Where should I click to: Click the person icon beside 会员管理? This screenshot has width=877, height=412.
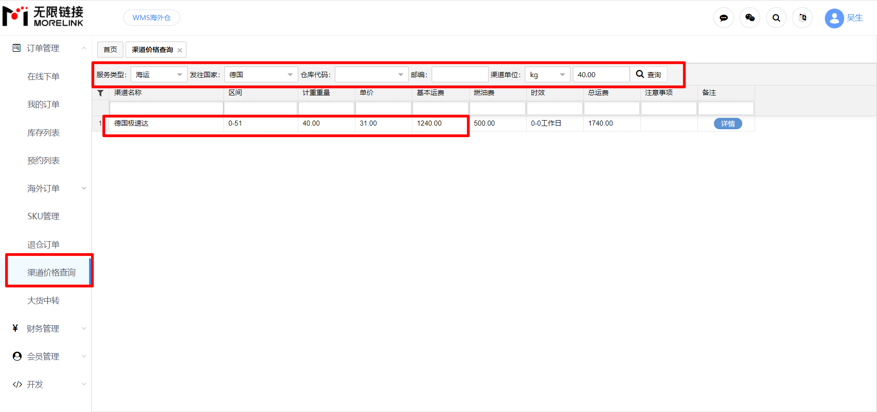(17, 356)
